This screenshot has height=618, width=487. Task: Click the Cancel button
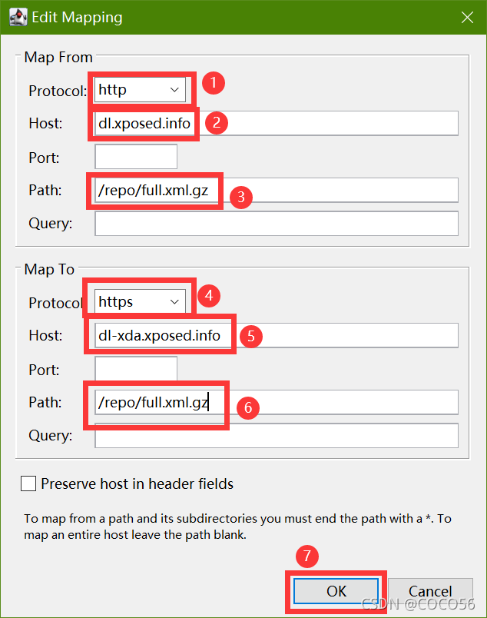[x=430, y=591]
